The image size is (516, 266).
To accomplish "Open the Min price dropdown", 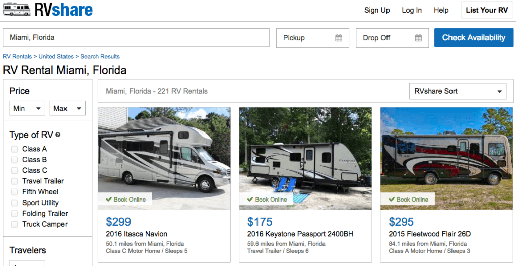I will [x=27, y=108].
